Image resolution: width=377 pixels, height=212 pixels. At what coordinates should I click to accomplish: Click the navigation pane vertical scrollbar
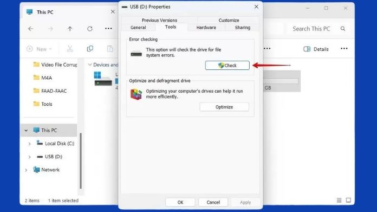pyautogui.click(x=81, y=161)
